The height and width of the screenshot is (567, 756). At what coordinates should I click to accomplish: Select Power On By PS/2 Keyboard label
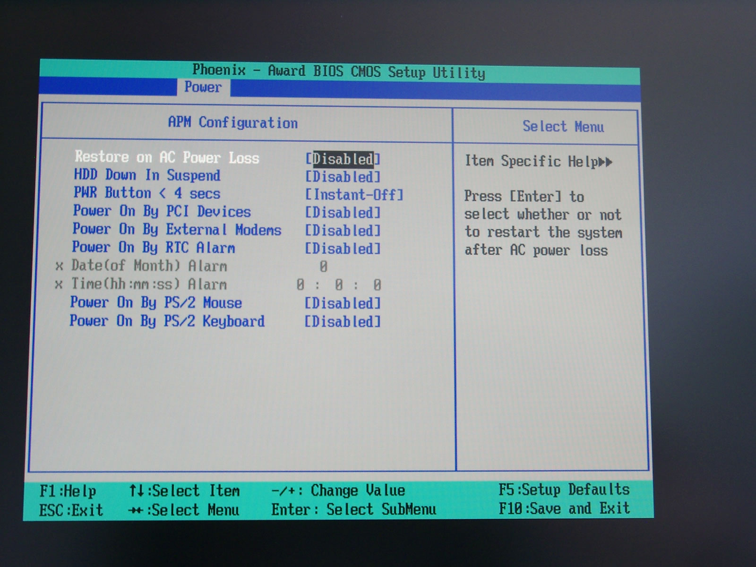[x=167, y=321]
